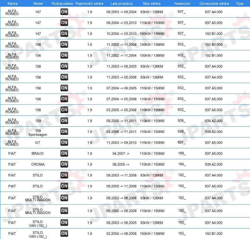Click ON badge for 156 07.2004 -> 05.2006
The height and width of the screenshot is (239, 250).
(x=64, y=99)
